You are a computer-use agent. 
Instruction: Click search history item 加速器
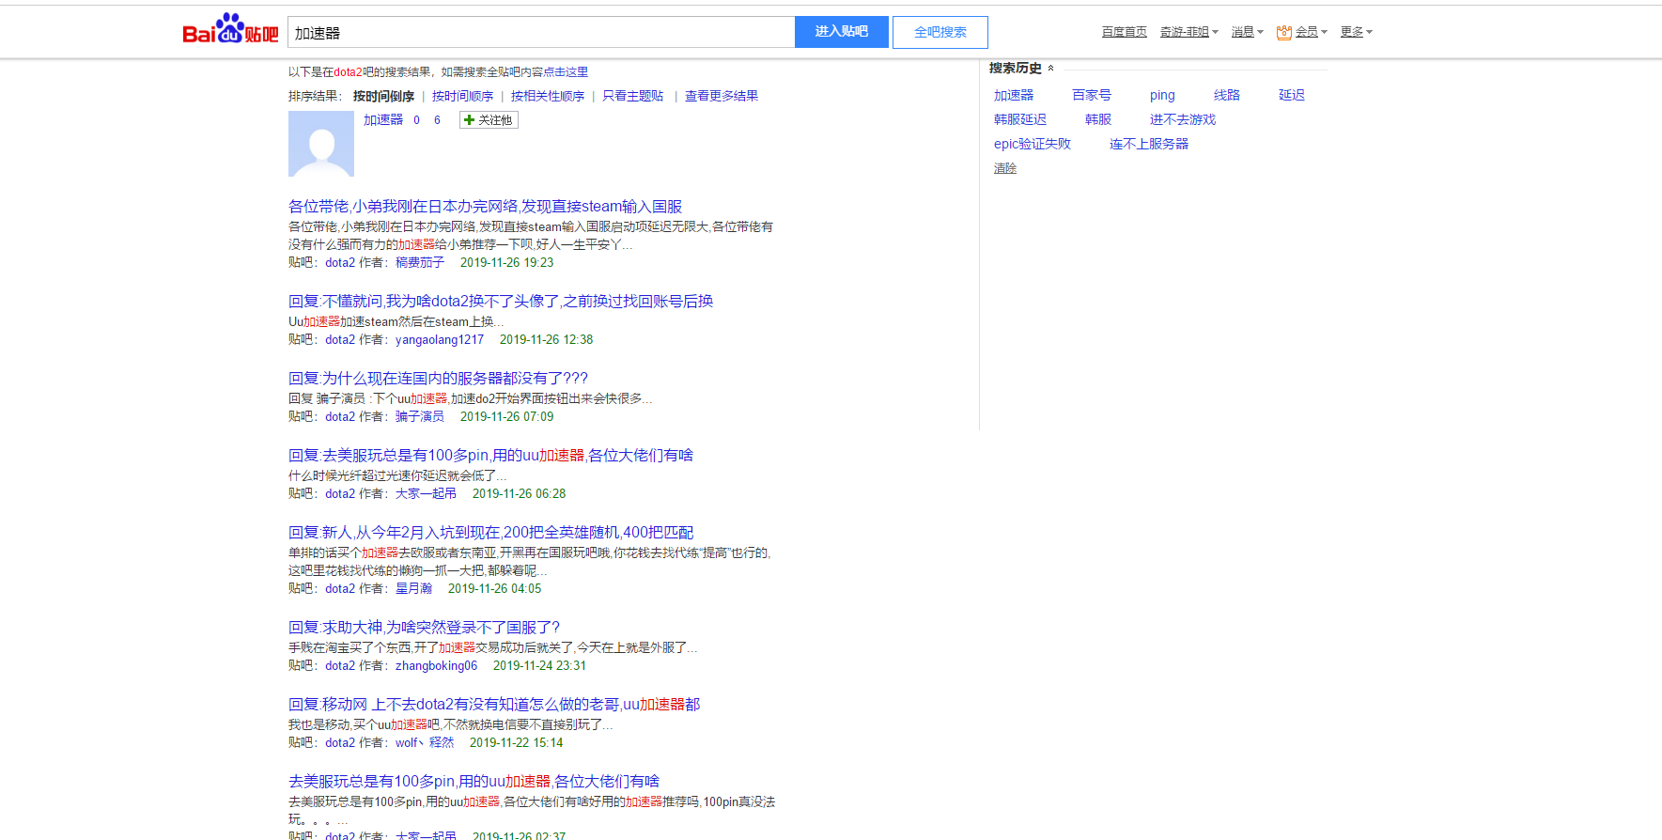pyautogui.click(x=1014, y=95)
